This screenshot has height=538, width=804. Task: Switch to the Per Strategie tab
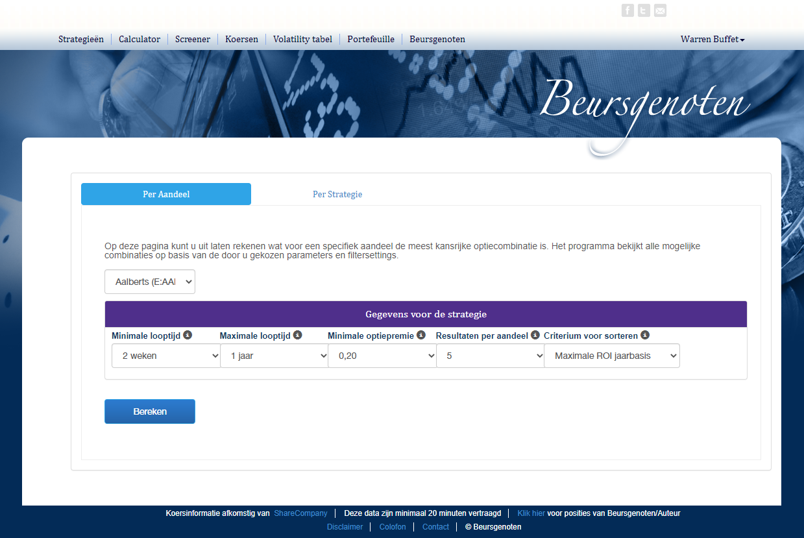[x=337, y=194]
